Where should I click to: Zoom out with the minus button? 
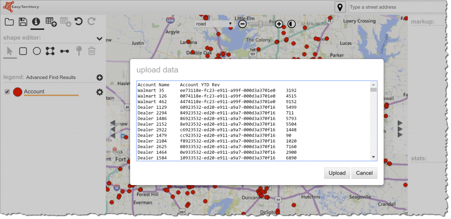[243, 24]
